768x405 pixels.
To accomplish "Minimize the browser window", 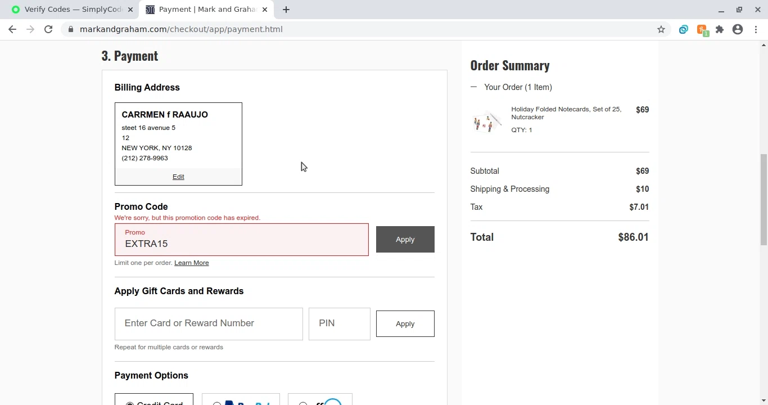I will [721, 10].
